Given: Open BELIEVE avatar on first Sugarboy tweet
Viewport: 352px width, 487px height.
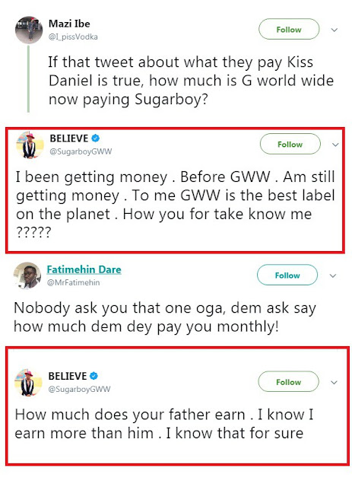Looking at the screenshot, I should 30,145.
